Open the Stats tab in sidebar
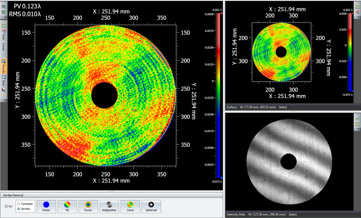The height and width of the screenshot is (218, 361). pos(3,80)
